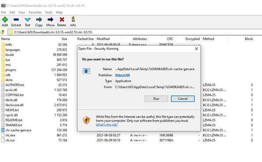Image resolution: width=262 pixels, height=162 pixels.
Task: Select the hrtfs folder icon
Action: 3,44
